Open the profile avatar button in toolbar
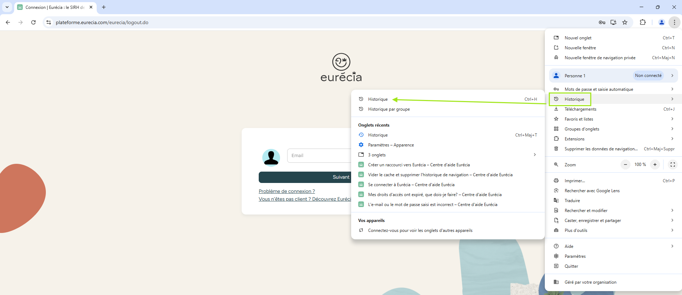 coord(662,22)
